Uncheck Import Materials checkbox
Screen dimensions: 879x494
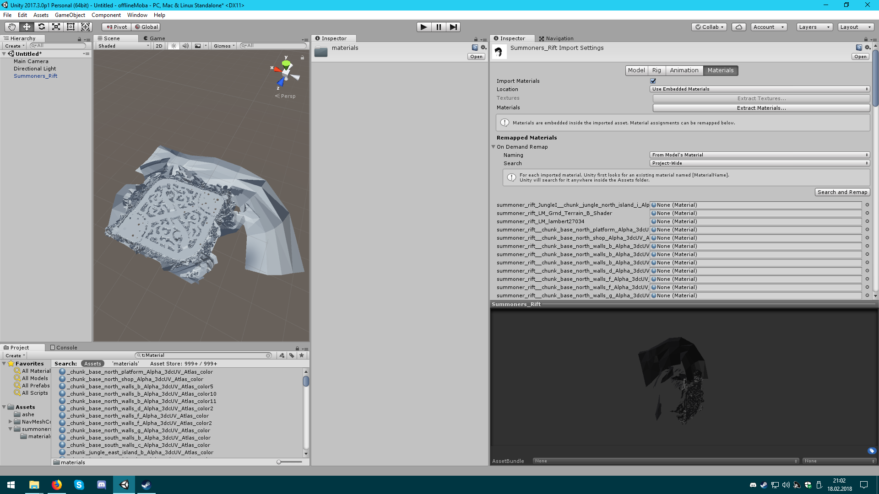pyautogui.click(x=653, y=81)
